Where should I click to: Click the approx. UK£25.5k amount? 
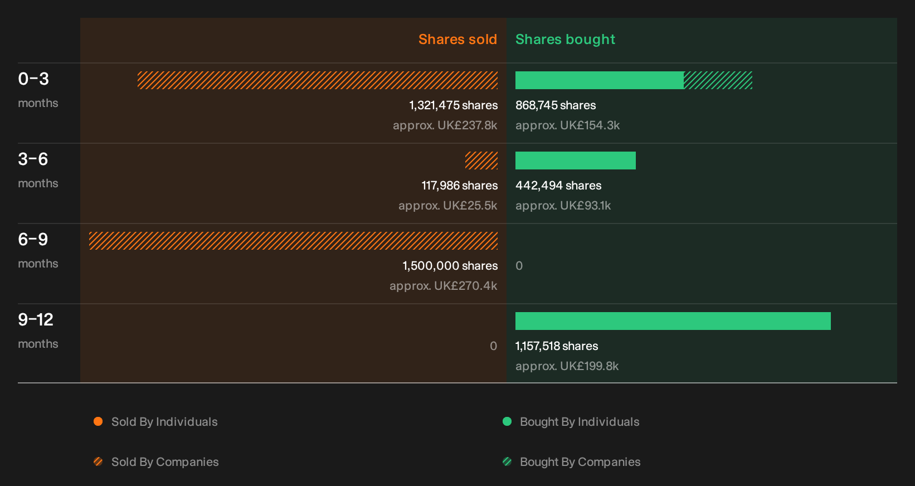(448, 206)
